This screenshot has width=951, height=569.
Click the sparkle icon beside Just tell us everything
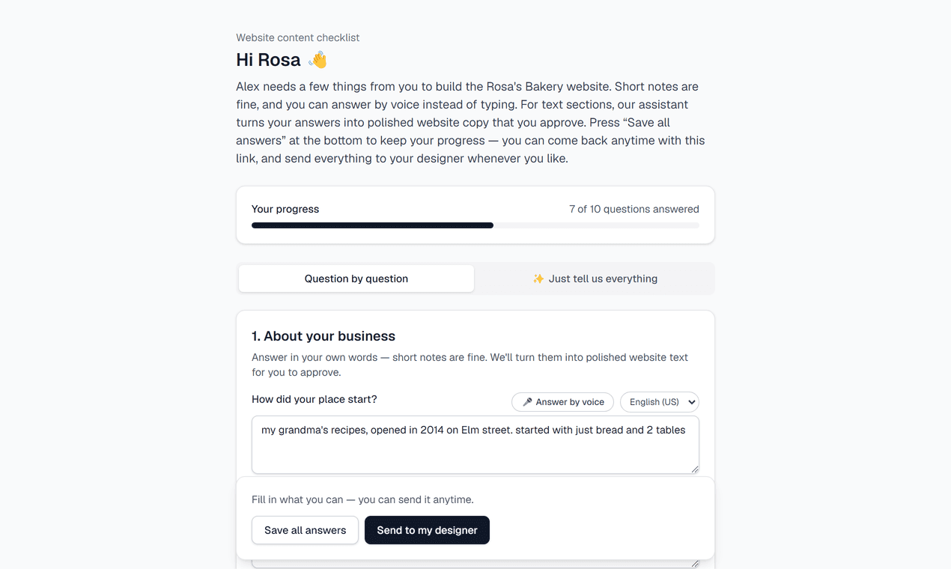538,279
